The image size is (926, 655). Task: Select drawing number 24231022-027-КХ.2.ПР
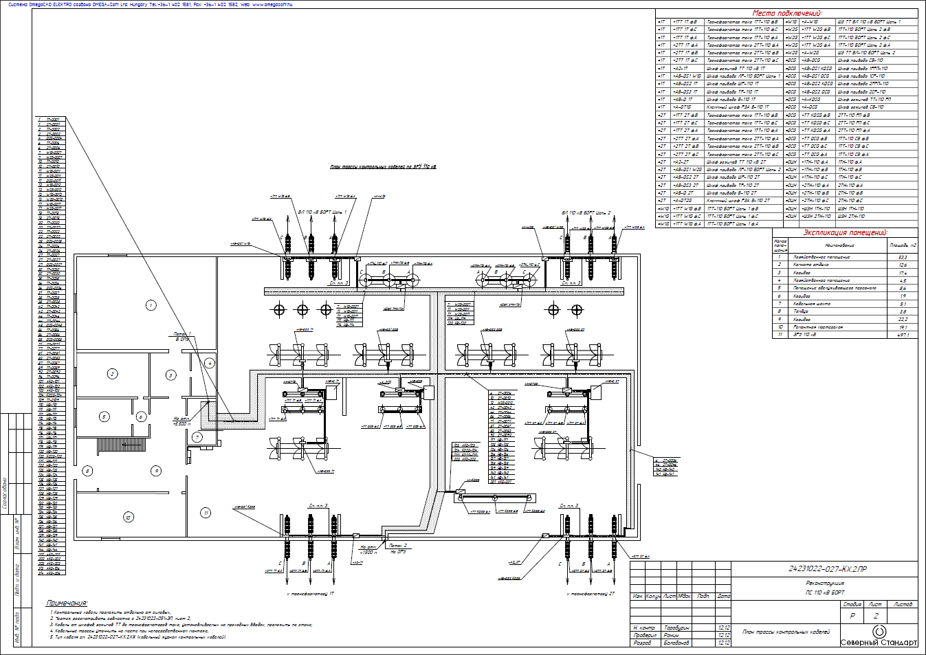point(827,569)
